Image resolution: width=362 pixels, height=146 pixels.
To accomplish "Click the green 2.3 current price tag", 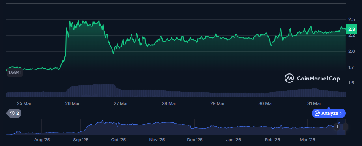I will coord(351,29).
